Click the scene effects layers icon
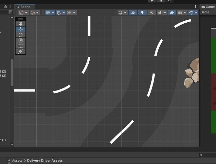 tap(160, 13)
